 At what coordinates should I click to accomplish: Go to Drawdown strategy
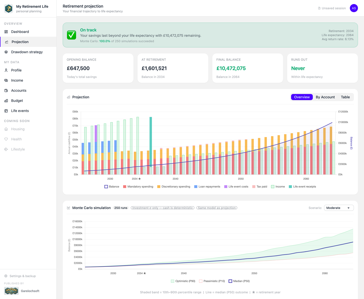pyautogui.click(x=28, y=52)
